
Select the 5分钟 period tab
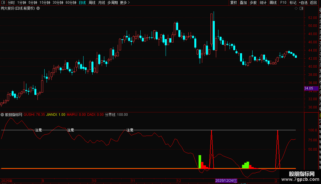coord(33,3)
